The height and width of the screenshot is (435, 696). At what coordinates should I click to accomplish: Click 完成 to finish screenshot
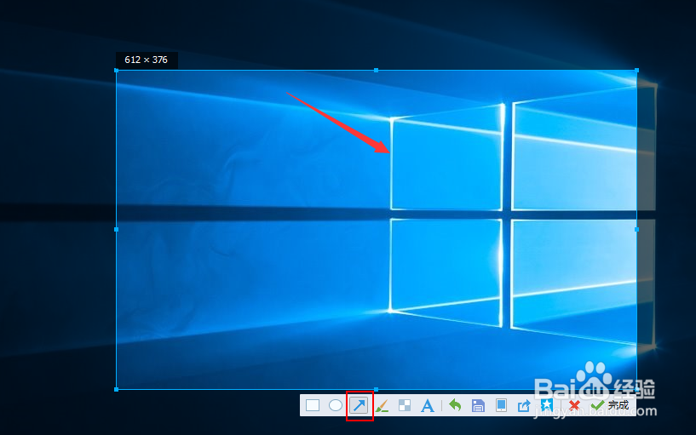click(610, 405)
